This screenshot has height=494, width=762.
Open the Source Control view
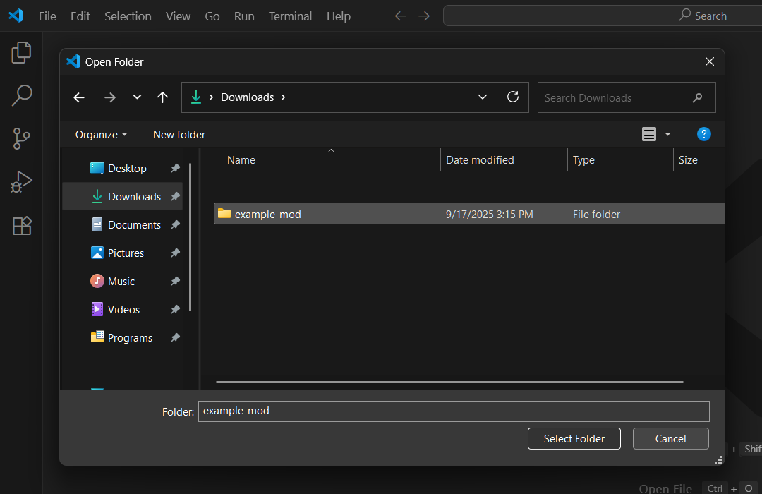point(22,139)
